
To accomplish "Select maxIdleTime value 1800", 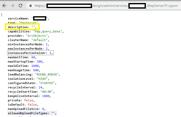I will click(x=35, y=66).
